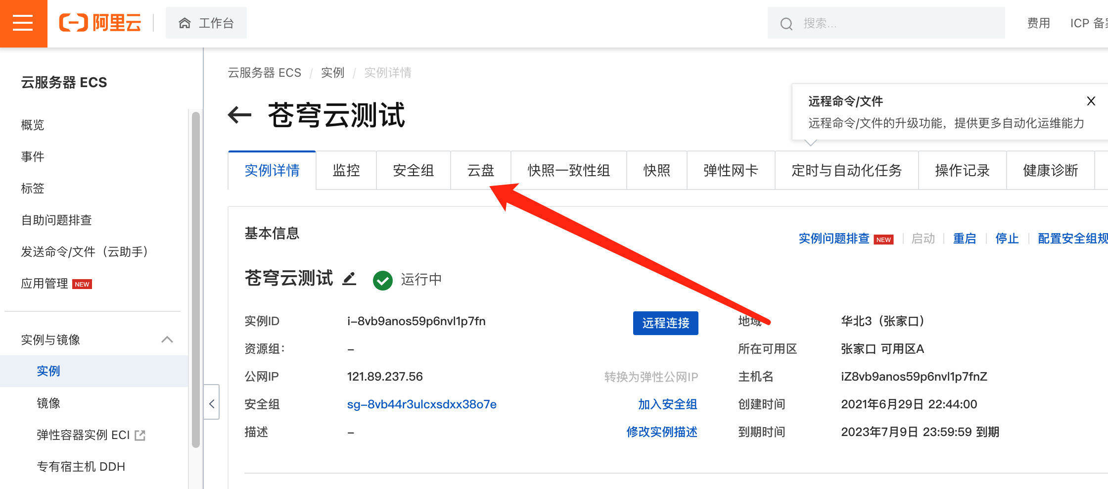Switch to the 健康诊断 tab
Image resolution: width=1108 pixels, height=489 pixels.
tap(1051, 170)
